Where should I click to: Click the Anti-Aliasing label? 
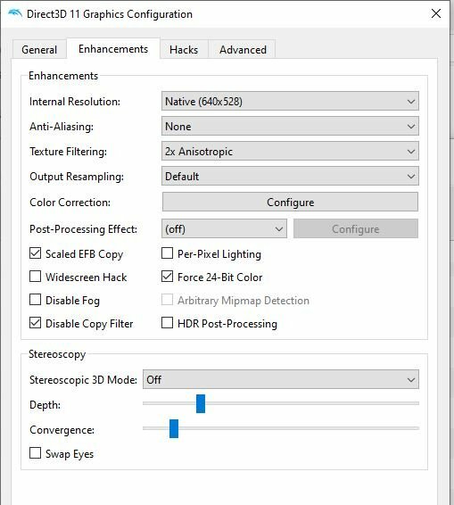click(62, 127)
